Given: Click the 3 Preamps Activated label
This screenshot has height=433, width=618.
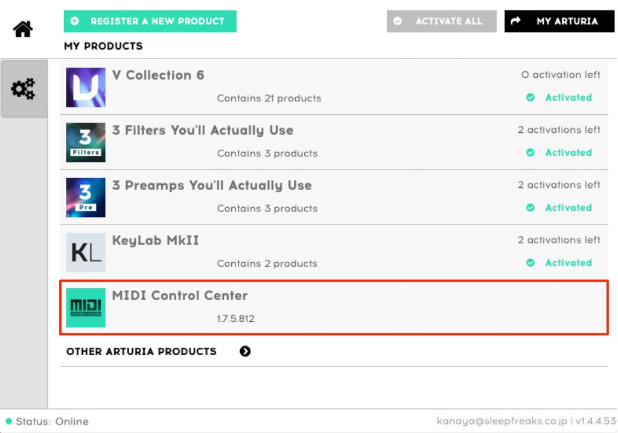Looking at the screenshot, I should (568, 208).
